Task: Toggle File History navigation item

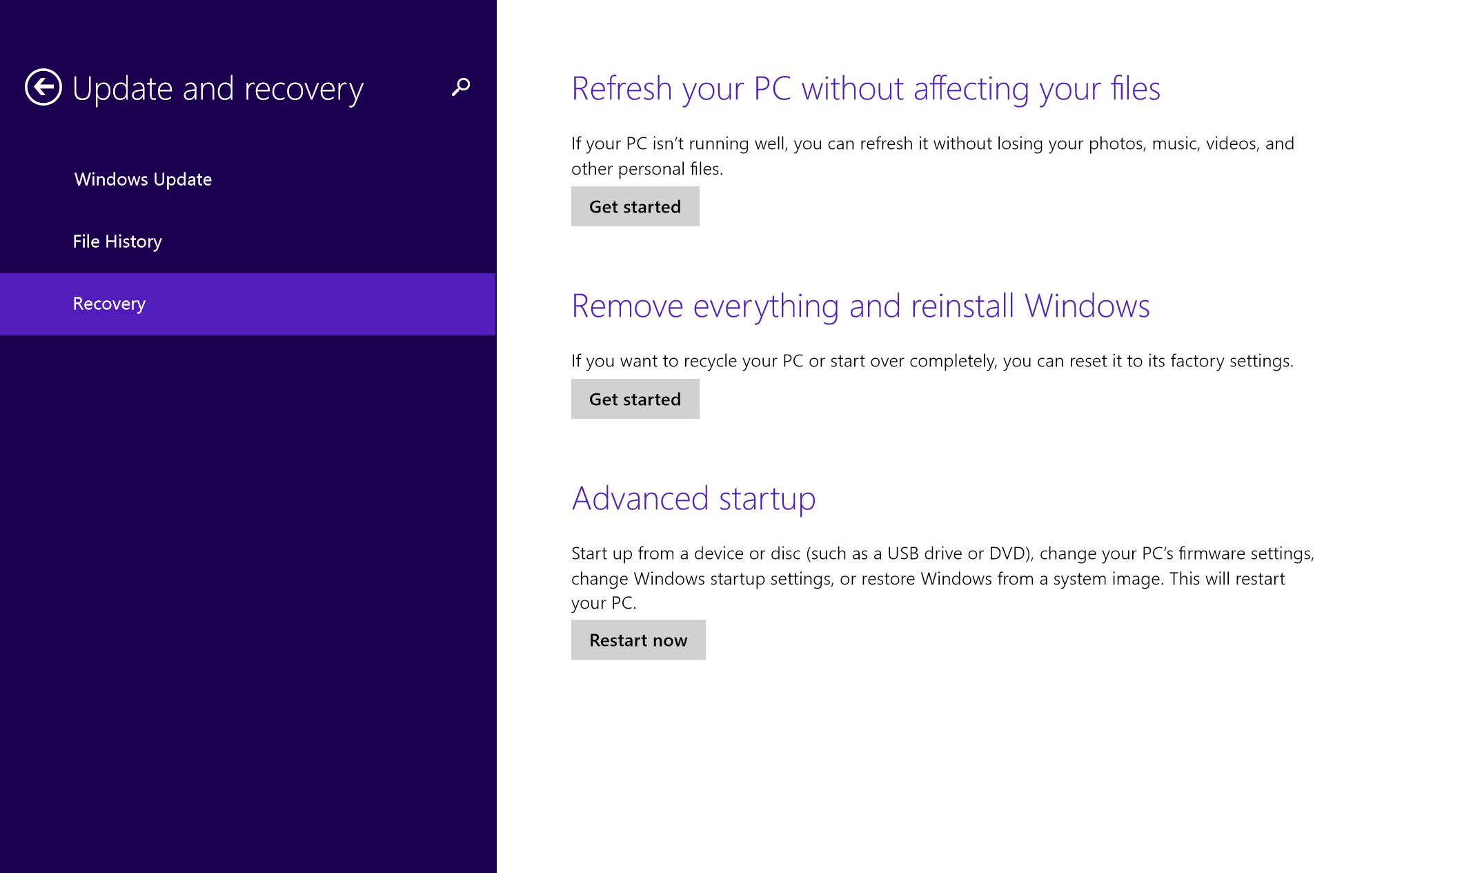Action: pyautogui.click(x=117, y=240)
